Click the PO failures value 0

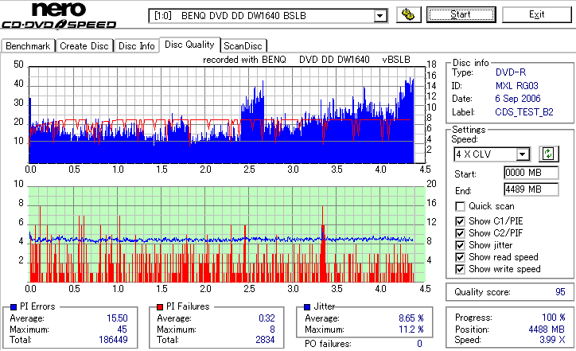(x=419, y=344)
